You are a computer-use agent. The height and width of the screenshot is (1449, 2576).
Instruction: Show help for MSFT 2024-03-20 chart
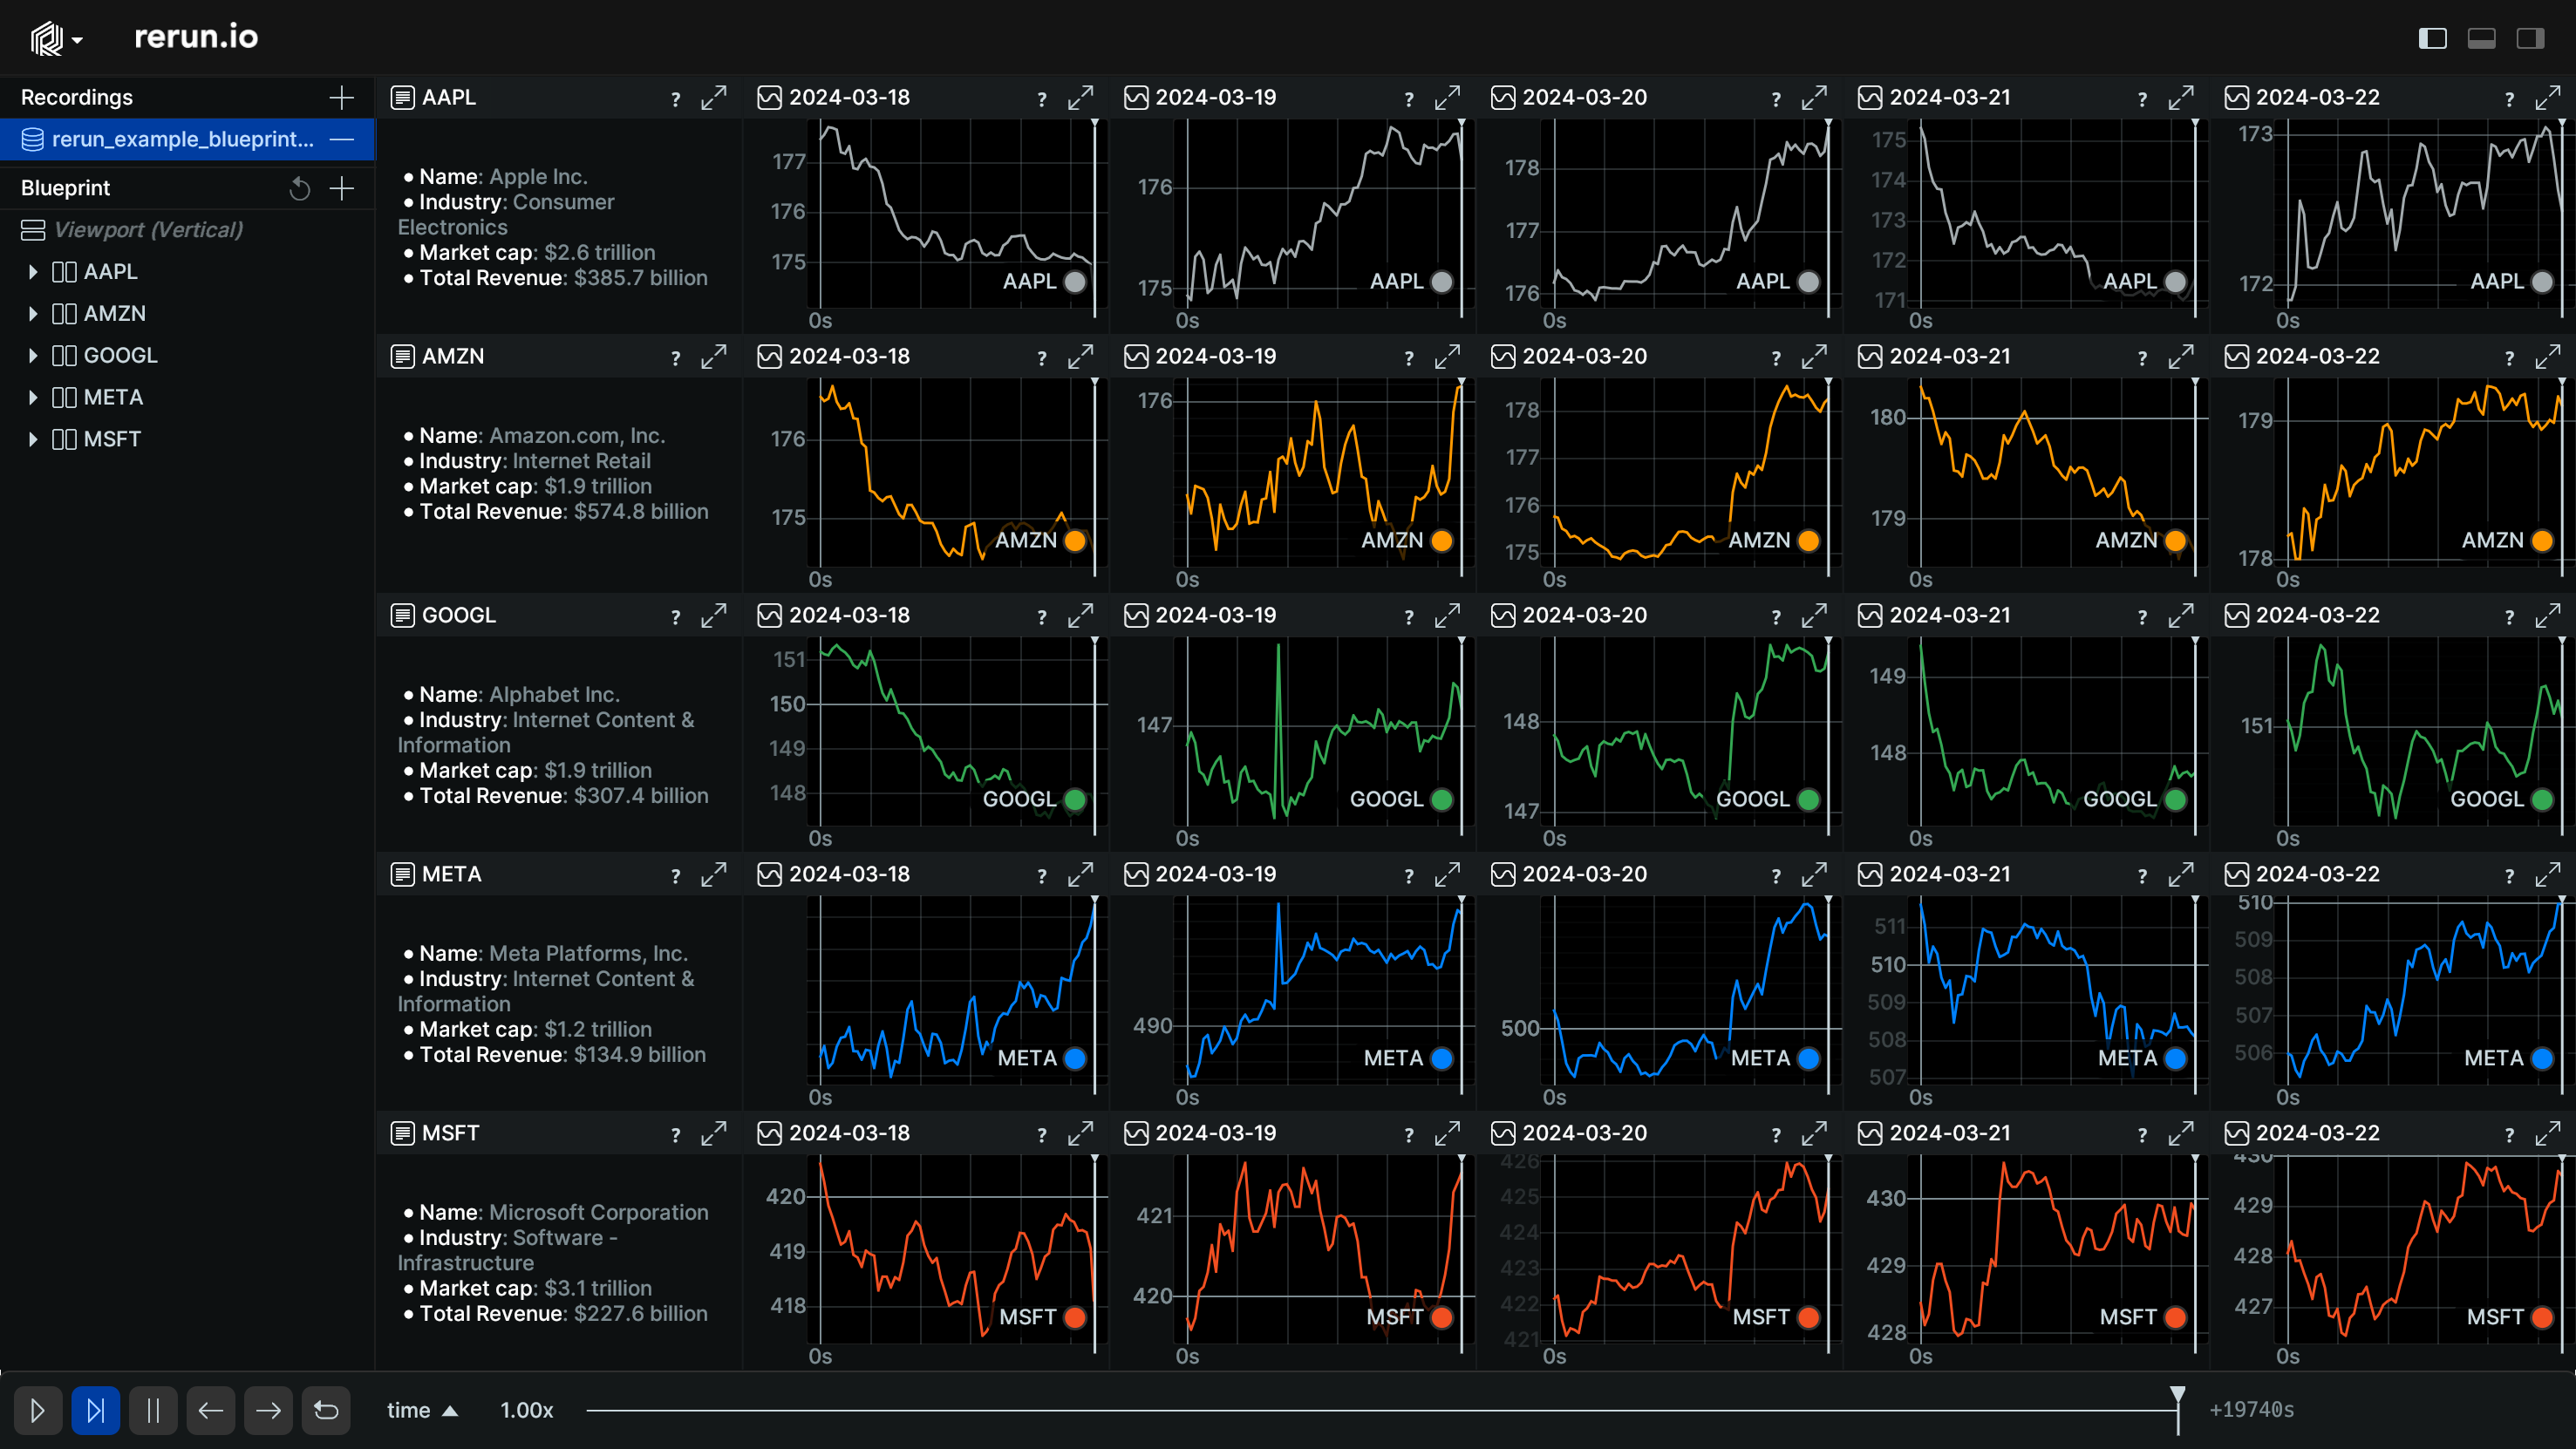click(1776, 1135)
